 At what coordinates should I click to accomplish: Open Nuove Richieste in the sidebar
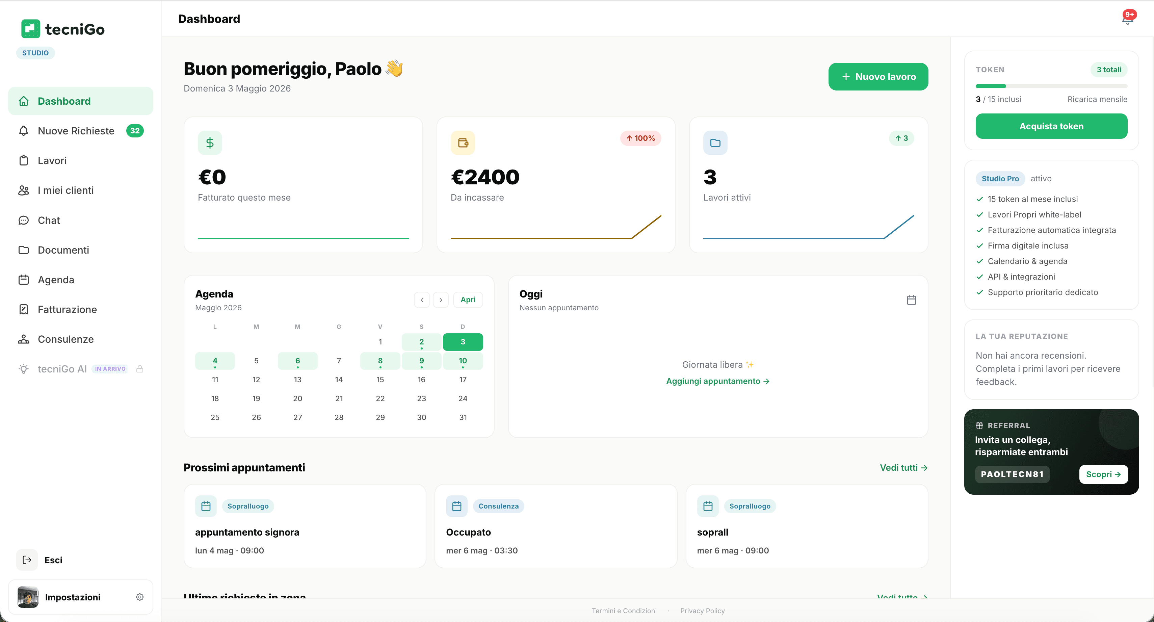(x=81, y=131)
